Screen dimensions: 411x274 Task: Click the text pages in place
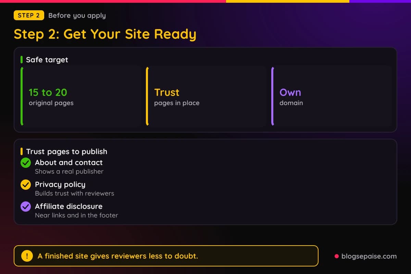(x=177, y=103)
